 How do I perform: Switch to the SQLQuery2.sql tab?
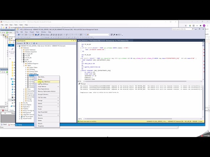(117, 41)
